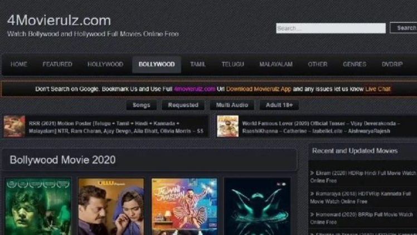Image resolution: width=417 pixels, height=235 pixels.
Task: Open the TAMIL movies category
Action: [197, 64]
